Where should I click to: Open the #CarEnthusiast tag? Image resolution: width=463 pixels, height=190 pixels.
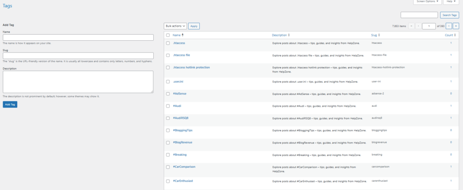point(183,180)
